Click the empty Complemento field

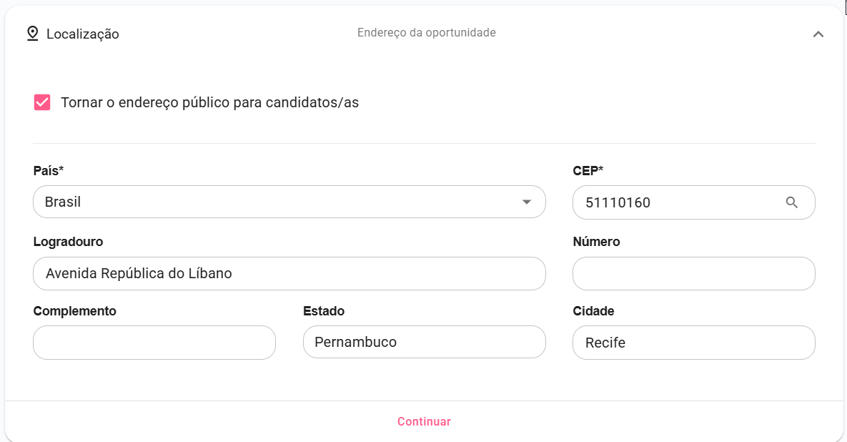[154, 343]
